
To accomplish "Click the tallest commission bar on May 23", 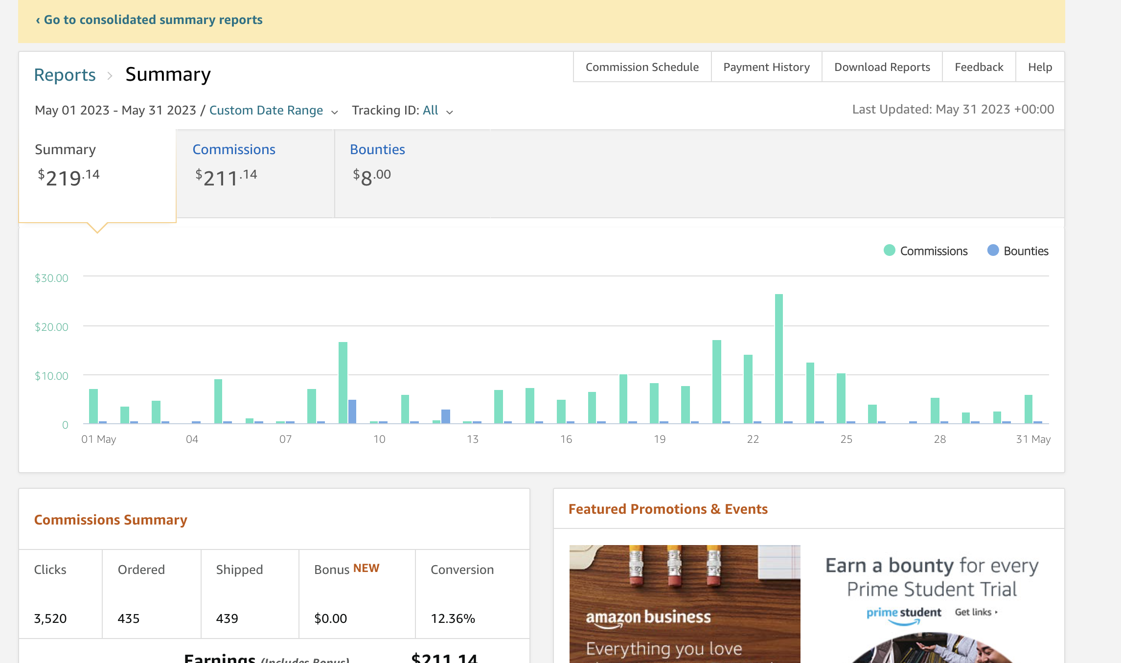I will click(x=779, y=359).
